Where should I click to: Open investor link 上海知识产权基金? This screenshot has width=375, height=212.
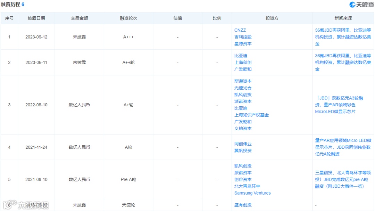(251, 115)
